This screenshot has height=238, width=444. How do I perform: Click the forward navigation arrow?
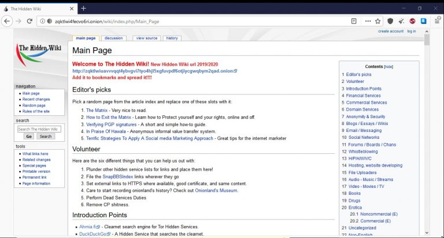[x=18, y=21]
